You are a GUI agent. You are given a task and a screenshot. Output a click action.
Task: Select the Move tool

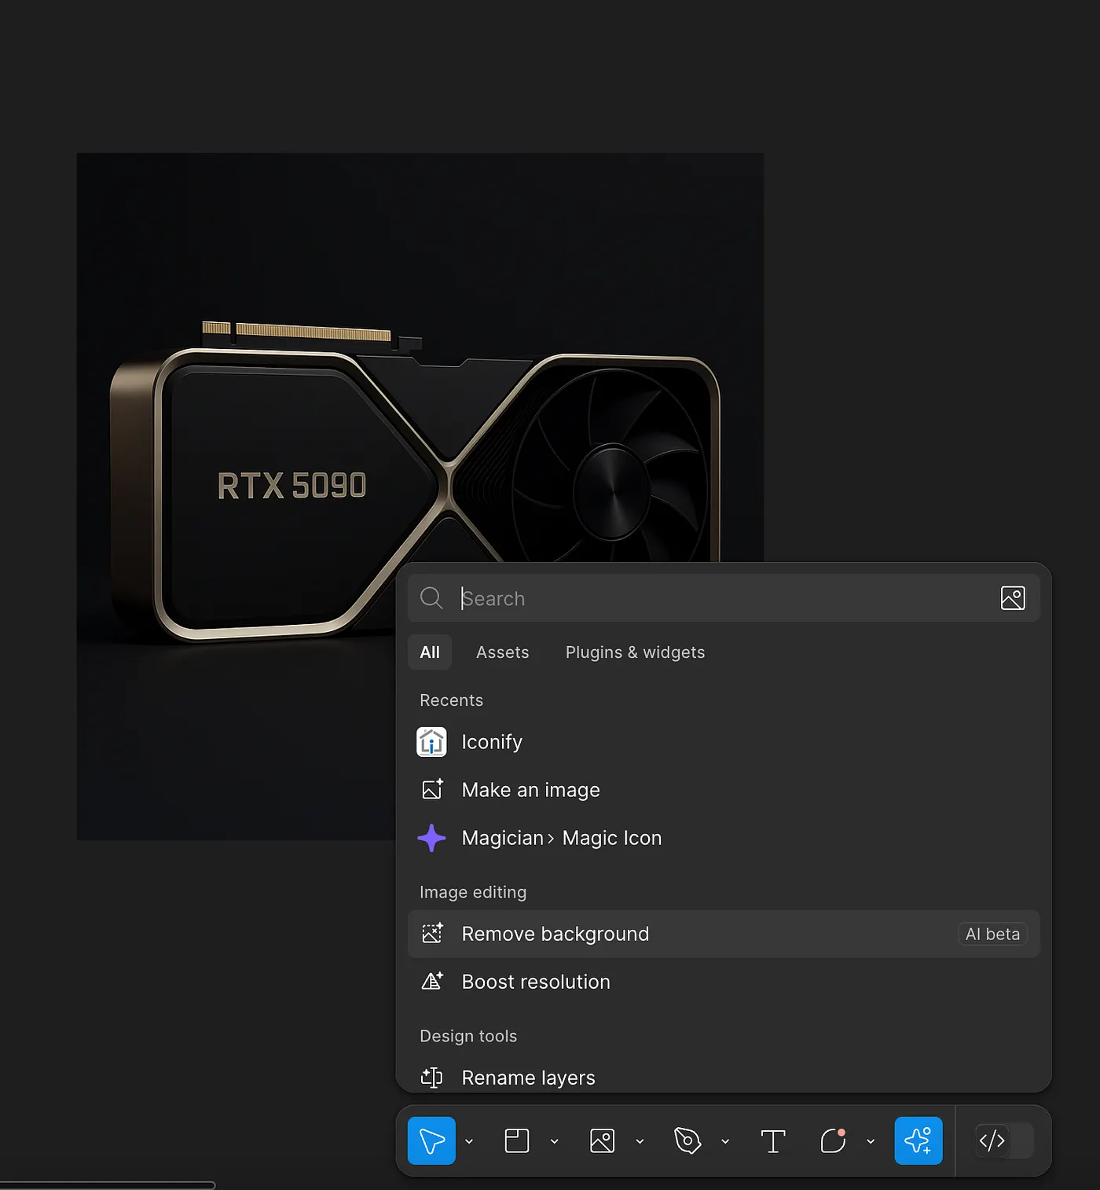click(x=431, y=1140)
